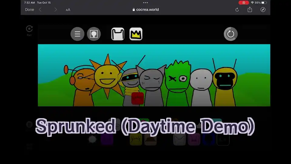Click the smiling sun character
Screen dimensions: 291x164
click(107, 77)
